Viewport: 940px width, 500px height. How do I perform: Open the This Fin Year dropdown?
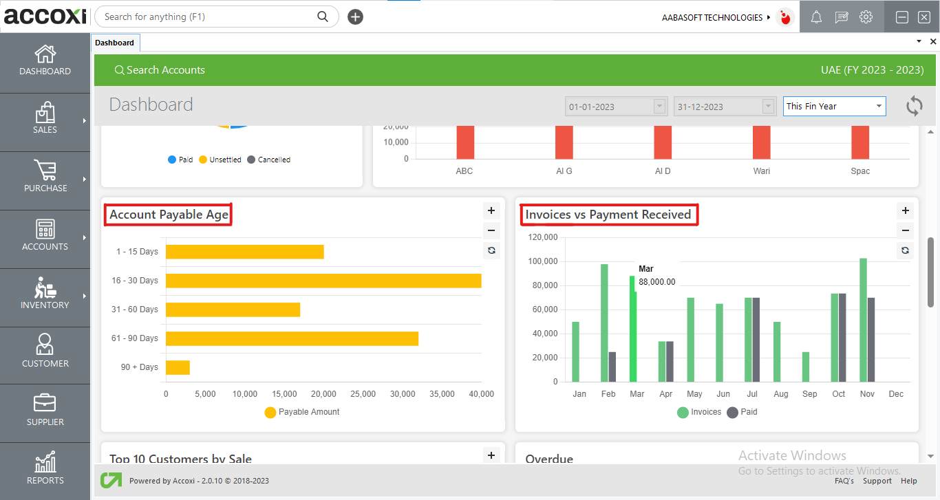pyautogui.click(x=834, y=107)
